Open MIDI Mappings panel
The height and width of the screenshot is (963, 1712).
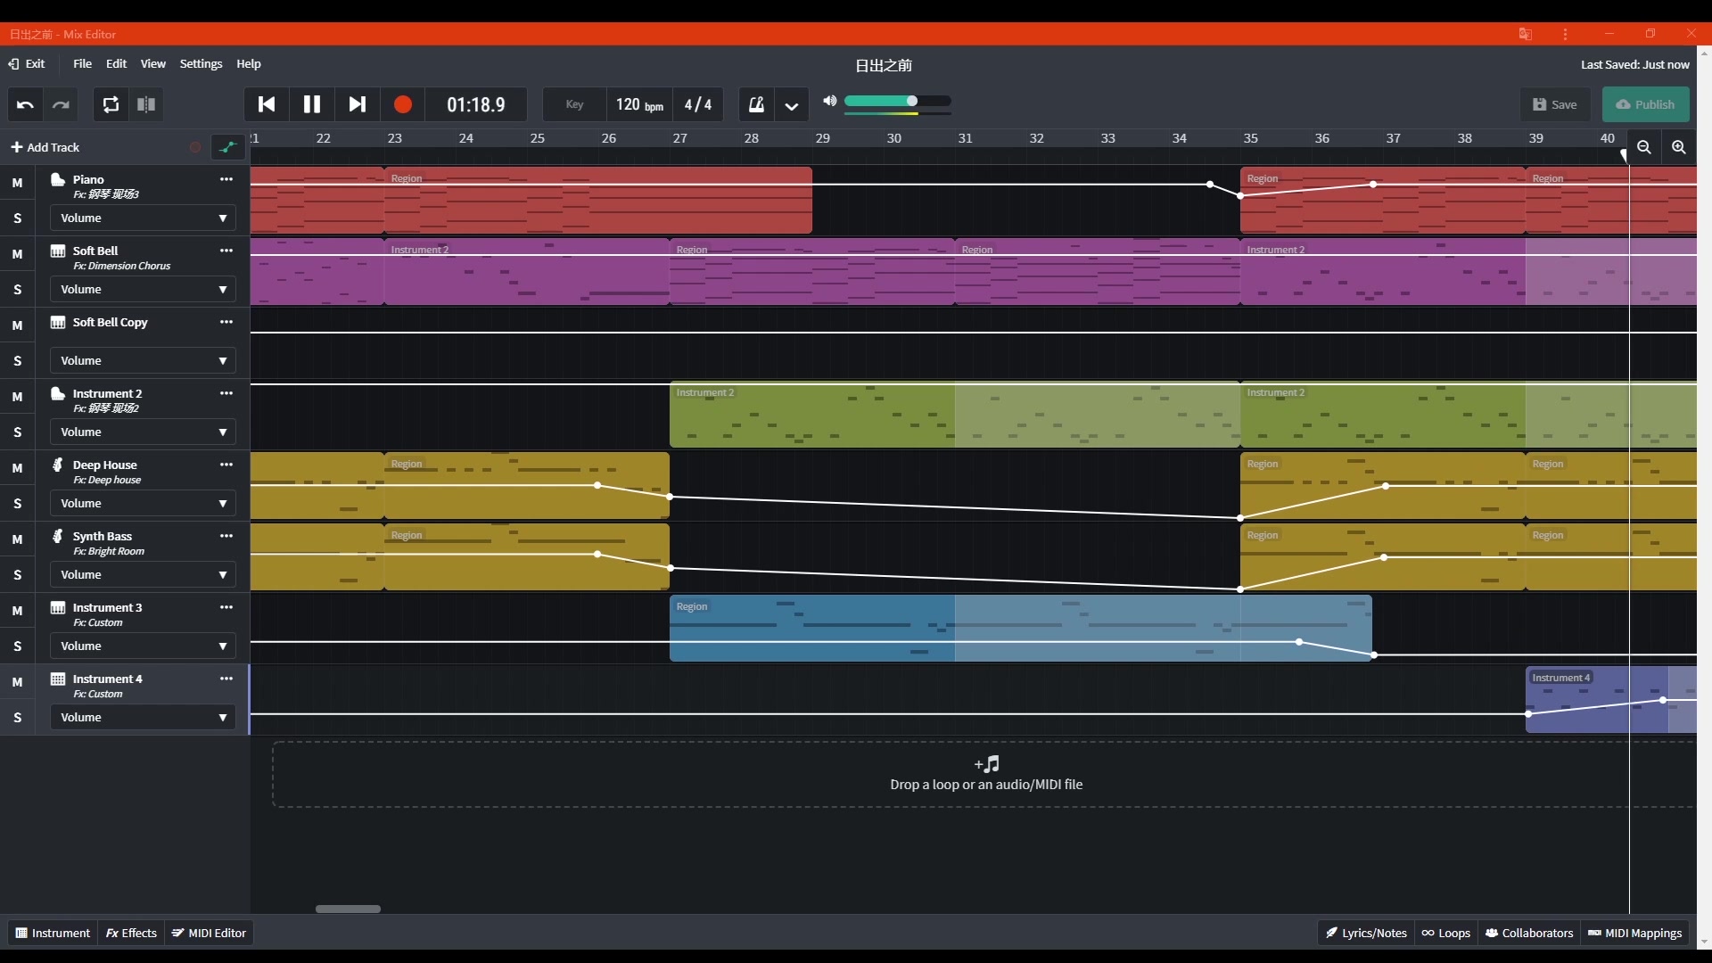pos(1635,933)
